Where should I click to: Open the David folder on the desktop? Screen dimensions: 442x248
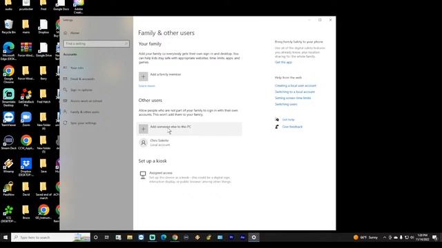click(x=26, y=188)
